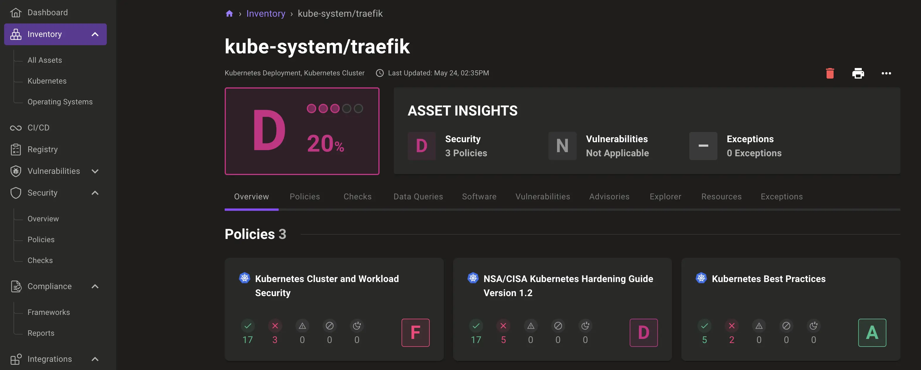921x370 pixels.
Task: Collapse the Integrations sidebar chevron
Action: click(95, 359)
